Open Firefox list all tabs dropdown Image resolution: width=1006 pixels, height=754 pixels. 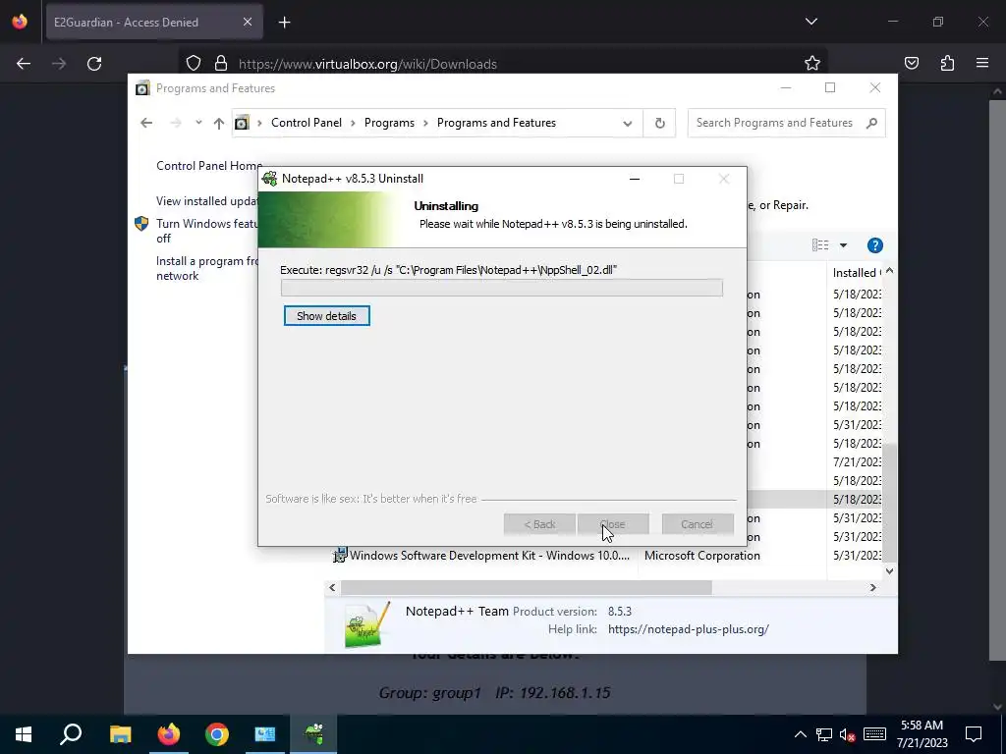(811, 22)
